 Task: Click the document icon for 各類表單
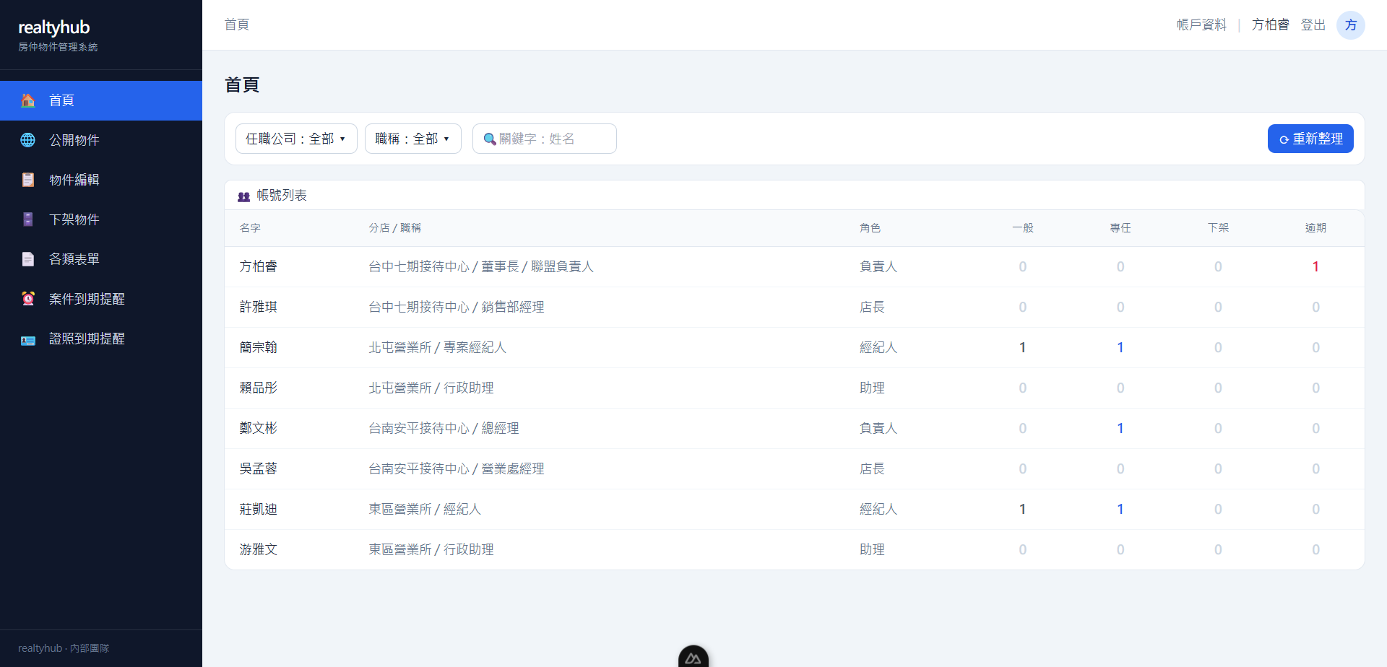[28, 259]
